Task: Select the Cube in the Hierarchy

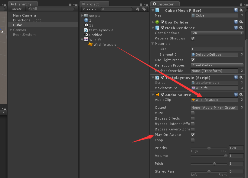Action: click(17, 25)
